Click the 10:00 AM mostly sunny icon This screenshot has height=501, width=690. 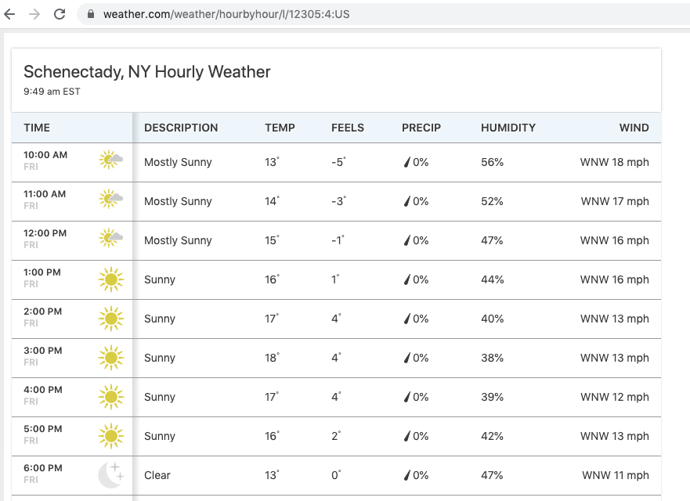point(111,161)
